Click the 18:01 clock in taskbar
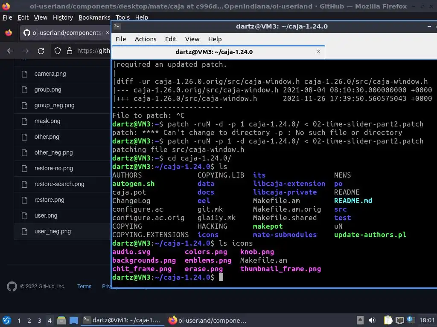 (x=427, y=320)
